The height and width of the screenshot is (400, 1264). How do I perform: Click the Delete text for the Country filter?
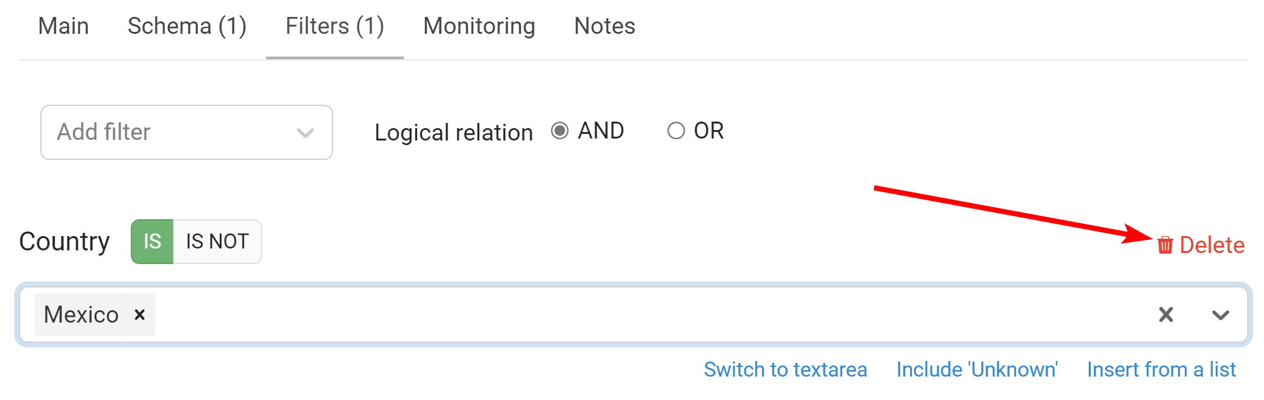pos(1212,245)
